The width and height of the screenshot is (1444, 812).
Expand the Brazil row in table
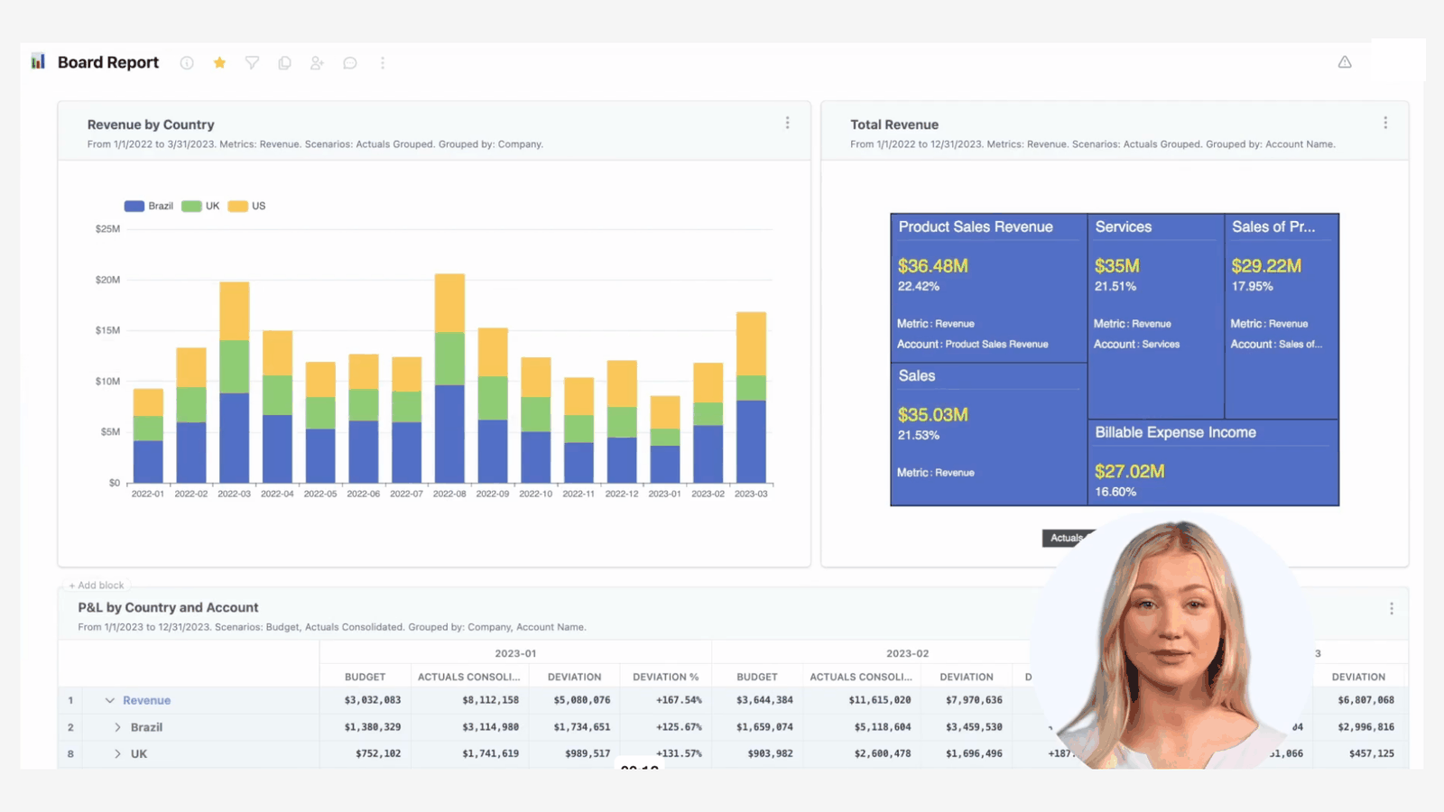(x=117, y=727)
